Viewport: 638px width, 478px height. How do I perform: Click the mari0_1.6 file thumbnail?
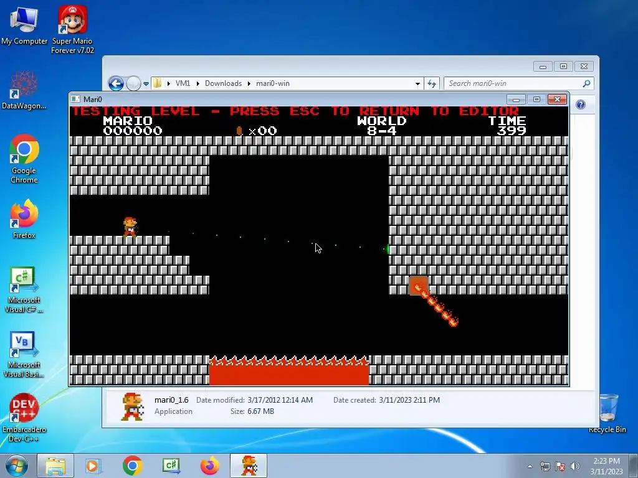click(x=132, y=406)
